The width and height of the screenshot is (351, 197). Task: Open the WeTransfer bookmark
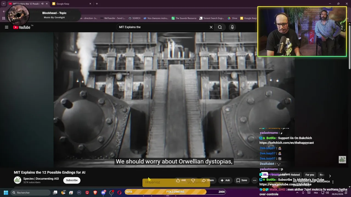click(113, 18)
